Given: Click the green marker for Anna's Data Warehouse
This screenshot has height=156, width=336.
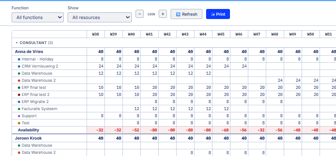Looking at the screenshot, I should pyautogui.click(x=19, y=74).
